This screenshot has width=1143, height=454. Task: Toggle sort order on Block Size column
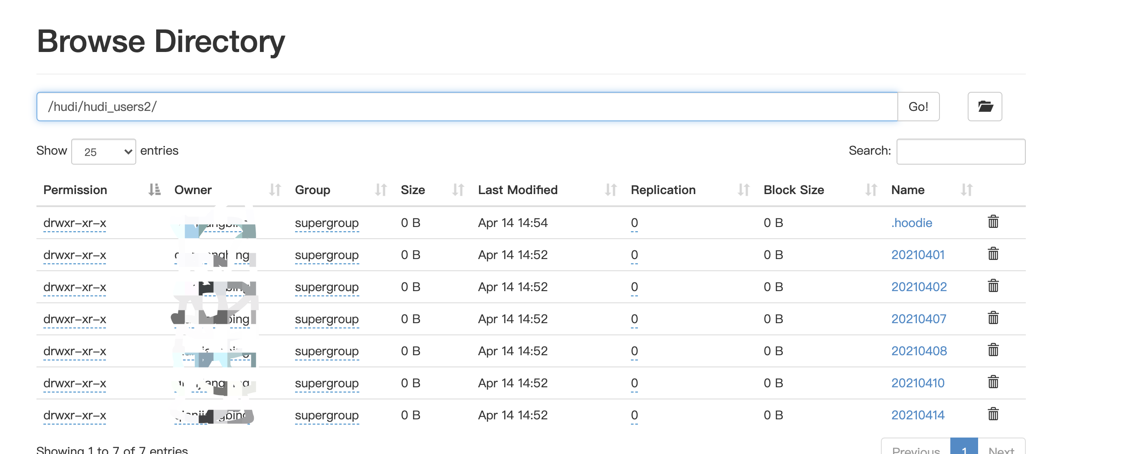point(871,190)
